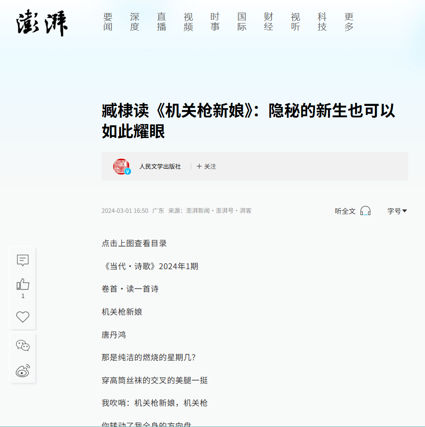Navigate to 财经 section

[x=268, y=22]
